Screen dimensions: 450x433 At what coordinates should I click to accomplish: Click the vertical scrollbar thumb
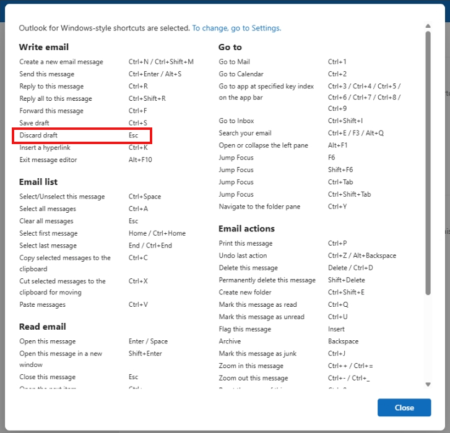pyautogui.click(x=428, y=163)
